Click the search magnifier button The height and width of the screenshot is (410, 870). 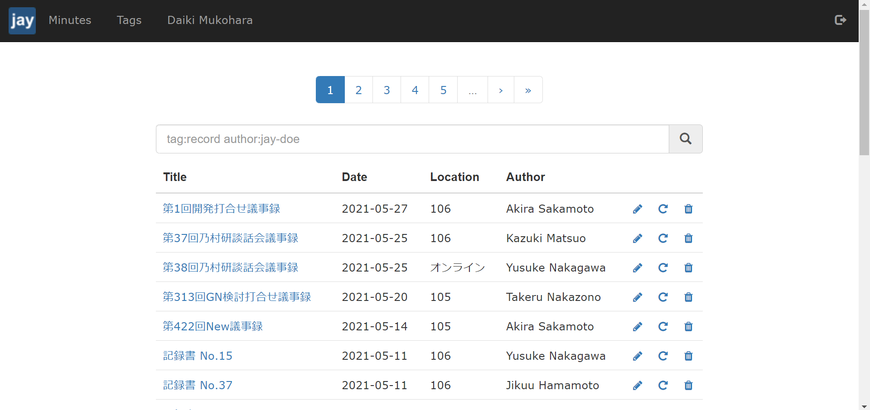click(x=685, y=139)
